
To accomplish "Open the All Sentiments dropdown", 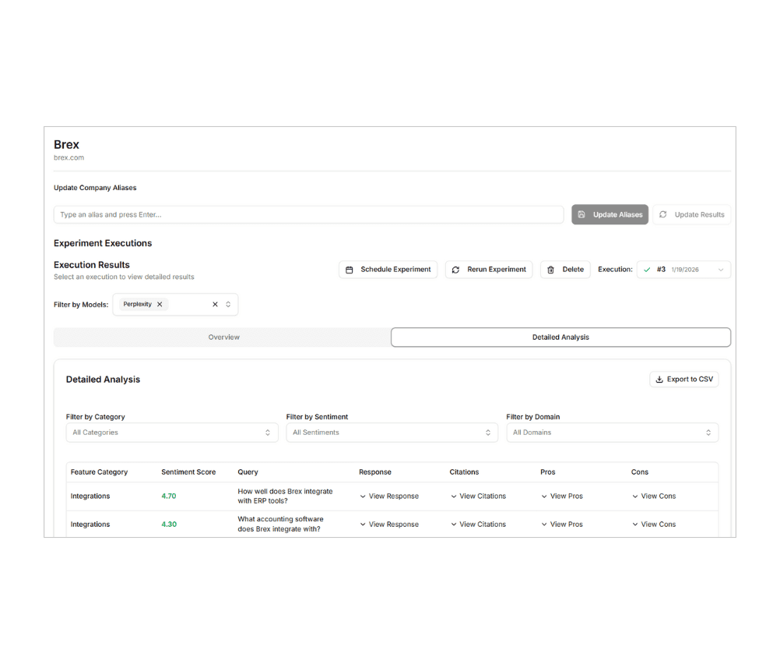I will pyautogui.click(x=392, y=432).
